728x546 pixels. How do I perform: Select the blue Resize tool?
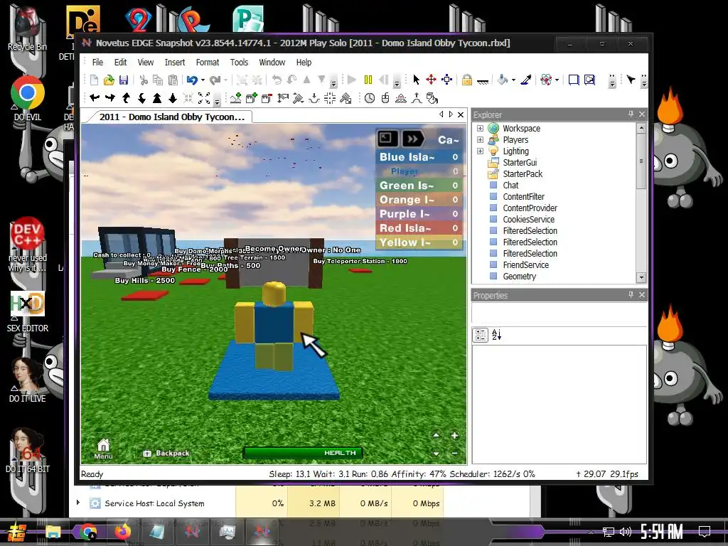pos(446,80)
